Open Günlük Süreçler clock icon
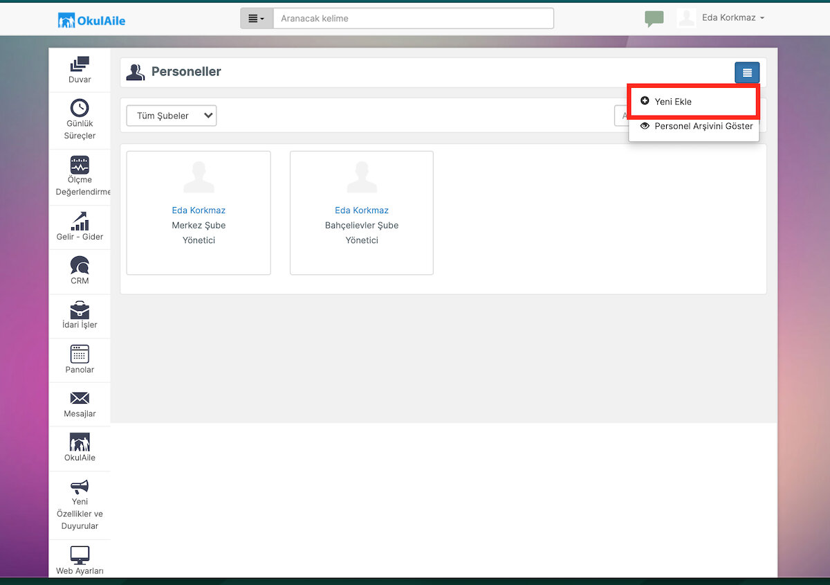 pos(80,108)
